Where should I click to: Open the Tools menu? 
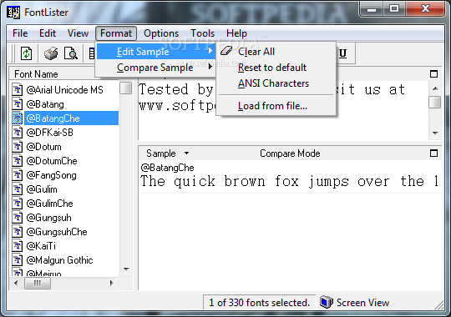tap(202, 33)
